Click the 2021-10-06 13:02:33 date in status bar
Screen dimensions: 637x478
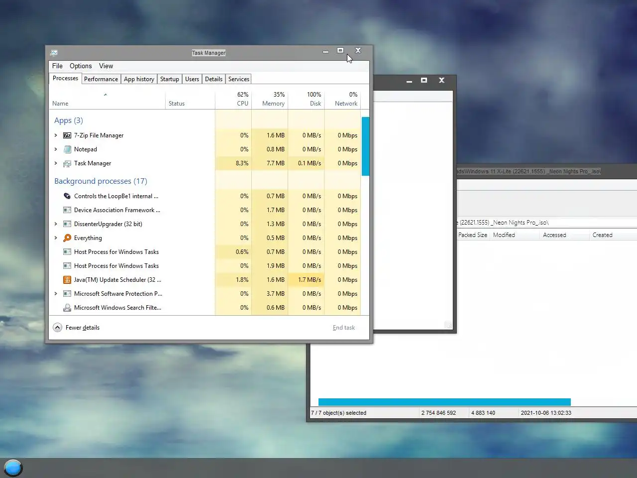(546, 413)
